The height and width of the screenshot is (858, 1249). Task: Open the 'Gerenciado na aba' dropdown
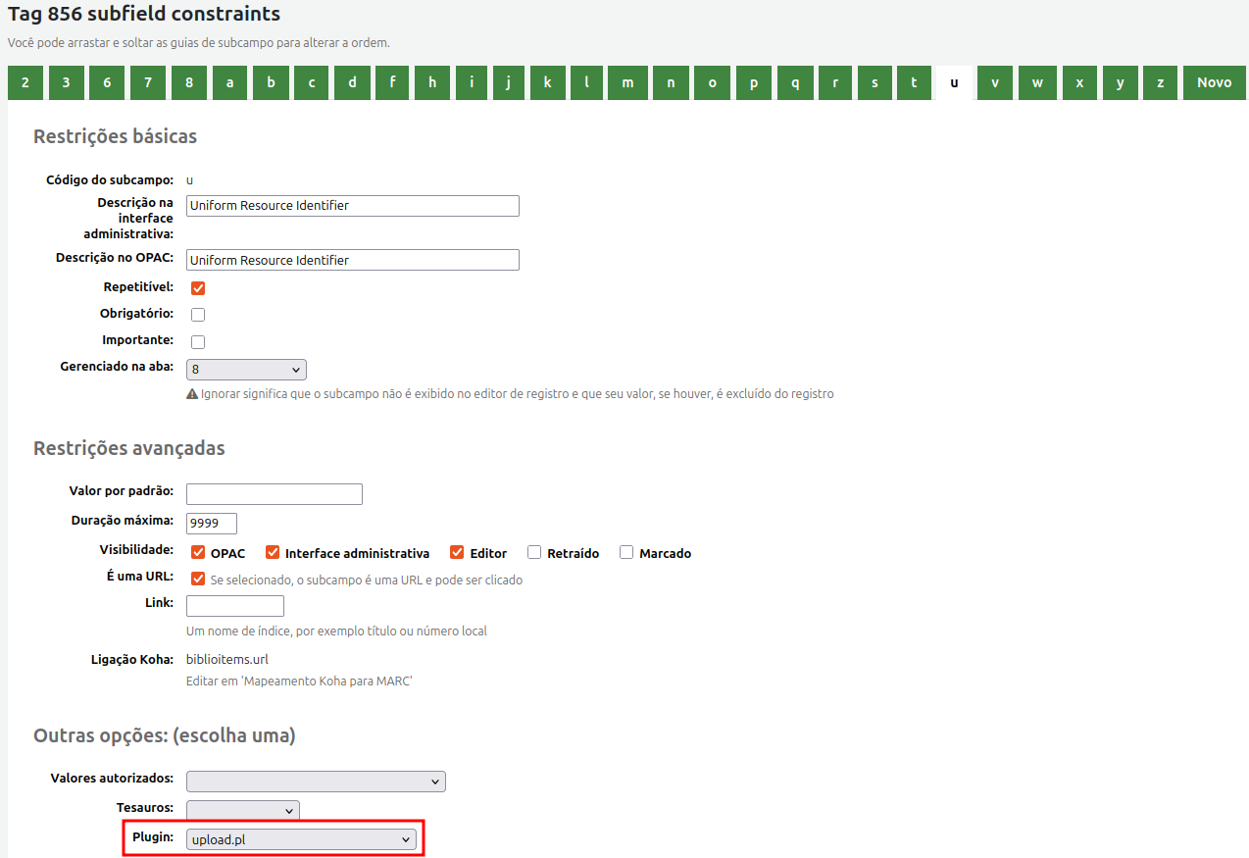[x=246, y=370]
